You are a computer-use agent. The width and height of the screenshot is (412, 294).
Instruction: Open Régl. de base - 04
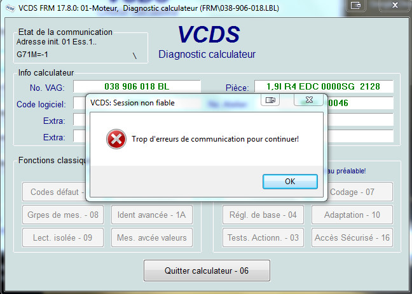[263, 215]
